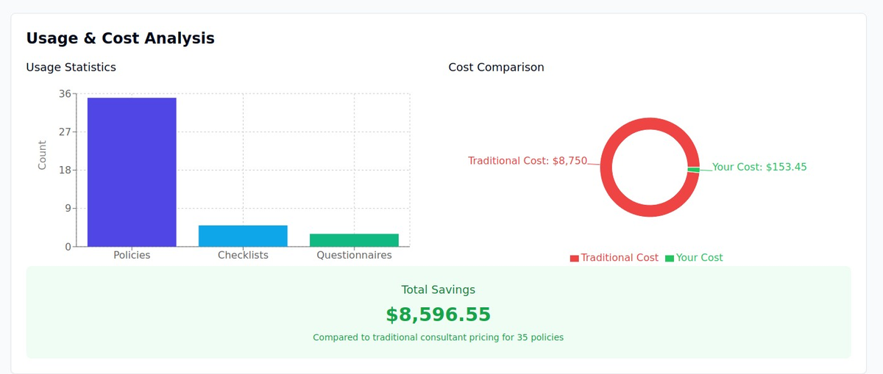This screenshot has height=374, width=883.
Task: Select the blue Checklists bar
Action: pyautogui.click(x=243, y=236)
